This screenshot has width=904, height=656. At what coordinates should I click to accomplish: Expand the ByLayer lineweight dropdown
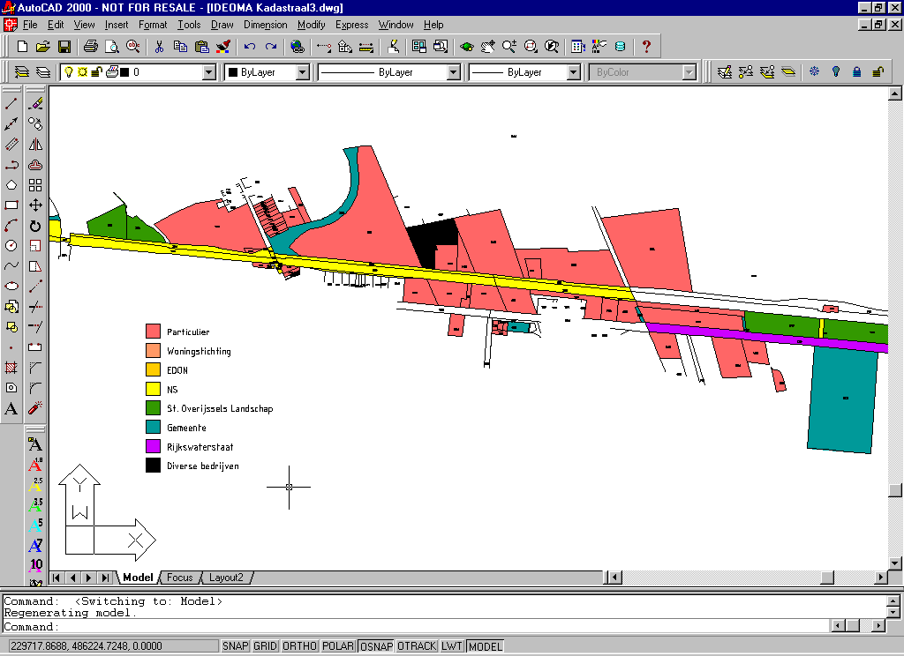coord(573,72)
